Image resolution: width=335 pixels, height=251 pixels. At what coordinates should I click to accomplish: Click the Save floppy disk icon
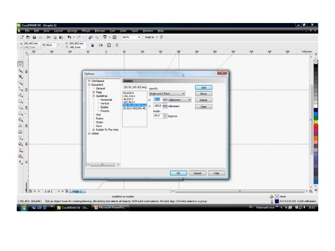click(34, 37)
